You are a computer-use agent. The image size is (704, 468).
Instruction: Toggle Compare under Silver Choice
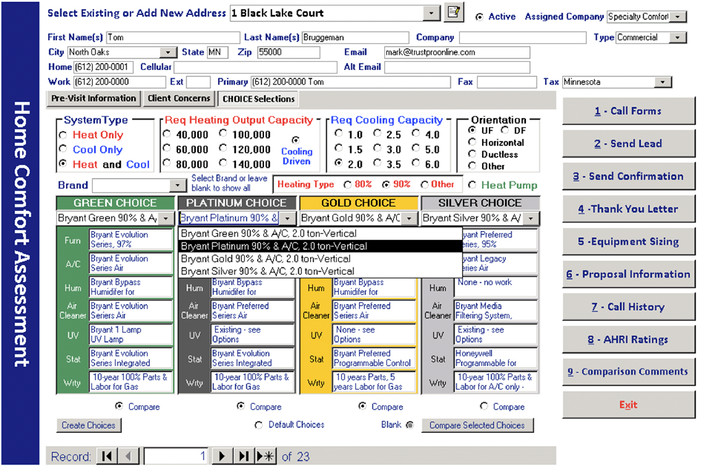click(483, 406)
